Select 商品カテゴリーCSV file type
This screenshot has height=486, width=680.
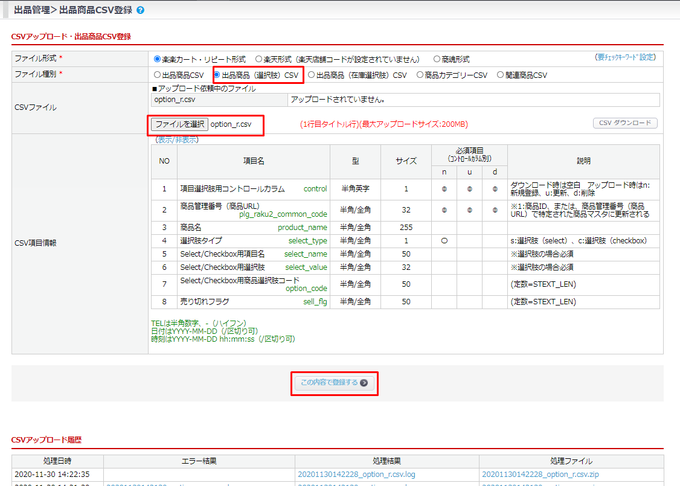click(x=420, y=75)
